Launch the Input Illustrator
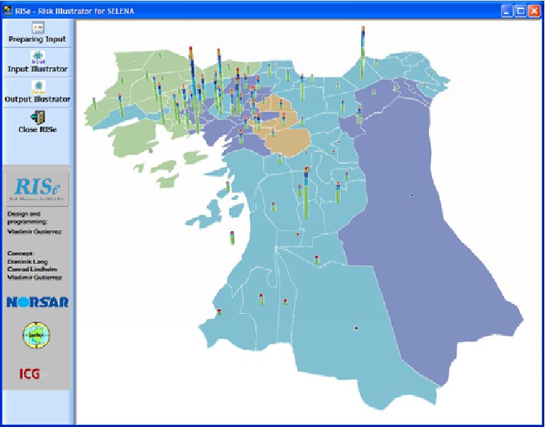 tap(36, 62)
